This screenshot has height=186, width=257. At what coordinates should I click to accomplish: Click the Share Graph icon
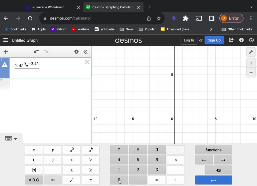[x=231, y=40]
